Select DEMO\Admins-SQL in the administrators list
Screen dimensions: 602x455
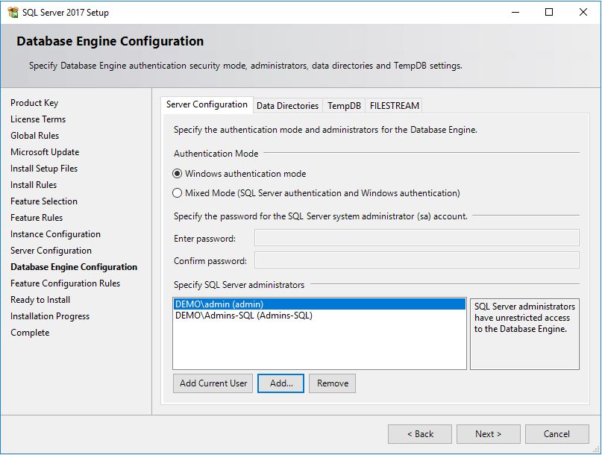tap(239, 315)
